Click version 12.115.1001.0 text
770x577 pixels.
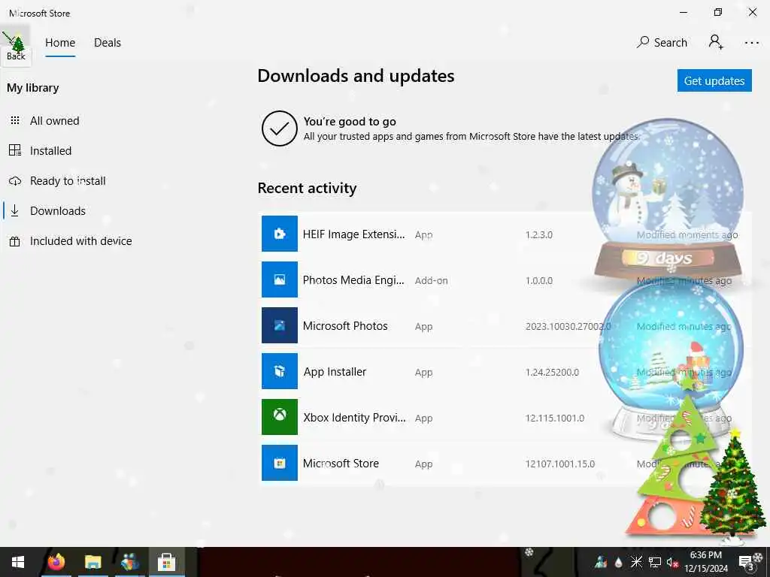tap(554, 418)
